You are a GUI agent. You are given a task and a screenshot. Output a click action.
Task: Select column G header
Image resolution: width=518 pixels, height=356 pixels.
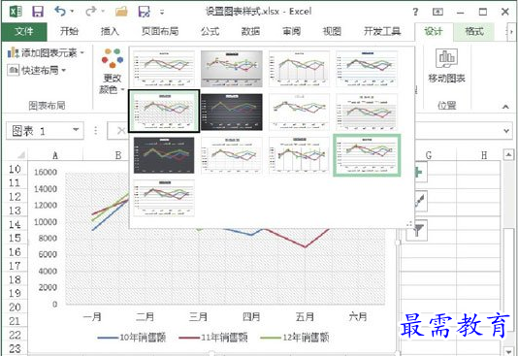[x=429, y=155]
